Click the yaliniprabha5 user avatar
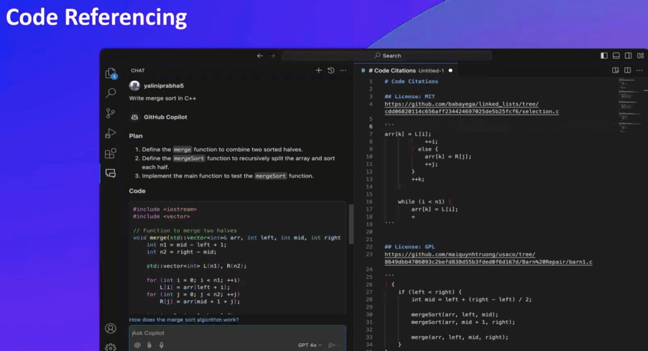 tap(134, 85)
